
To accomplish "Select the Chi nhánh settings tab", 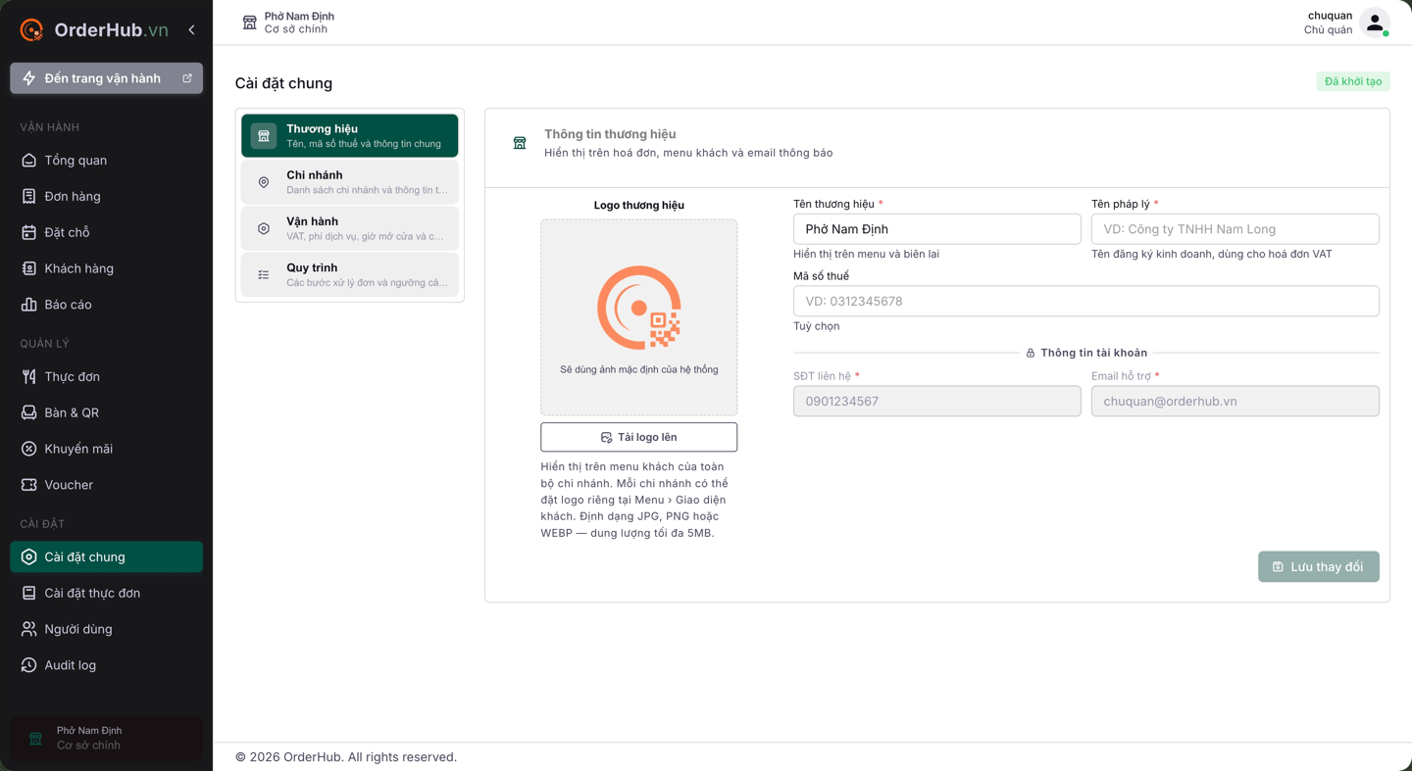I will (x=350, y=182).
